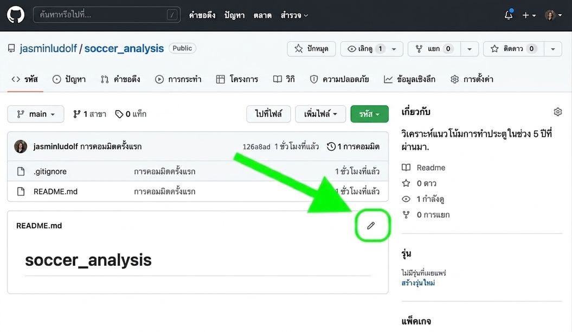Open the 0 การแยก forks link

433,215
